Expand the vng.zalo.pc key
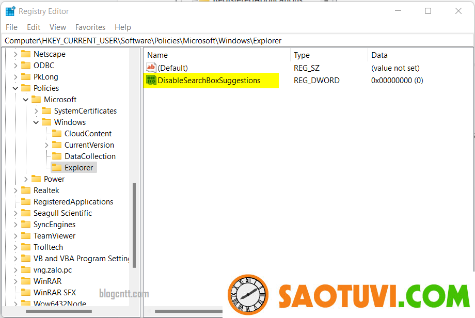Image resolution: width=475 pixels, height=318 pixels. (15, 270)
